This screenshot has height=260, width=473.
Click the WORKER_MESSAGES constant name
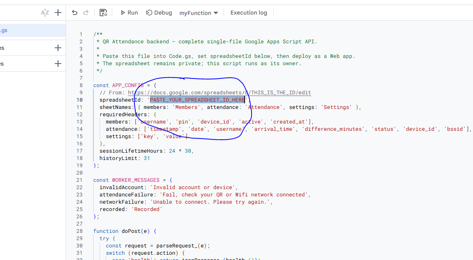click(136, 180)
